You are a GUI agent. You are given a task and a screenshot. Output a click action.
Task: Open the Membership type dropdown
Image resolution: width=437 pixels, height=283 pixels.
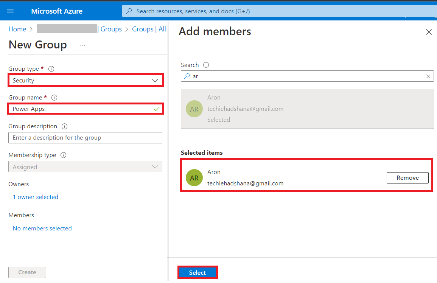(155, 166)
